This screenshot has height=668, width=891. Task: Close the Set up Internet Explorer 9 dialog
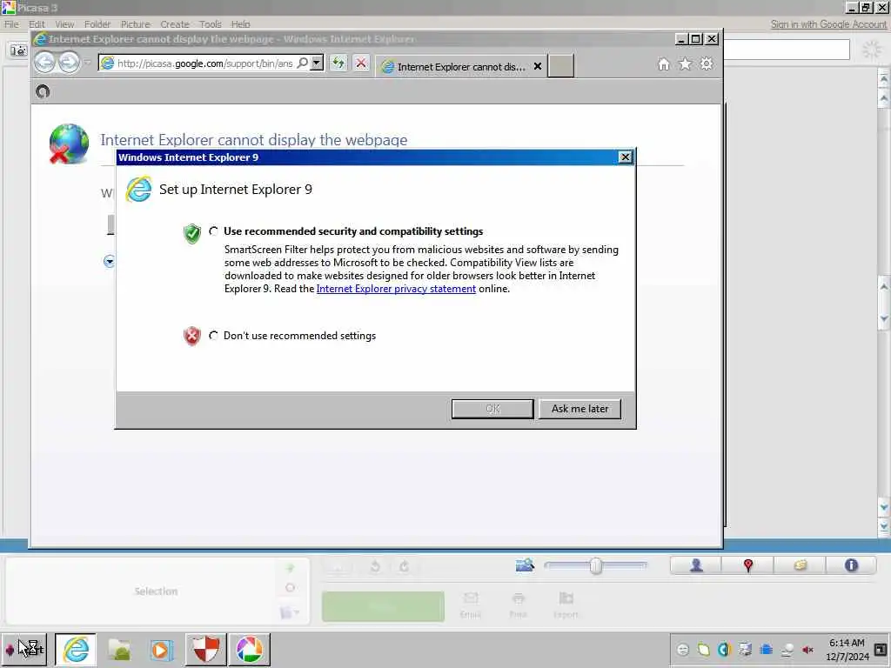[625, 157]
